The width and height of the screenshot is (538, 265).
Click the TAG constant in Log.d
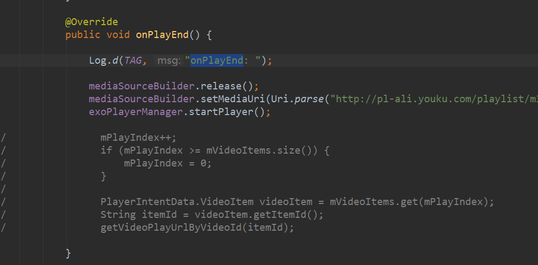click(133, 60)
